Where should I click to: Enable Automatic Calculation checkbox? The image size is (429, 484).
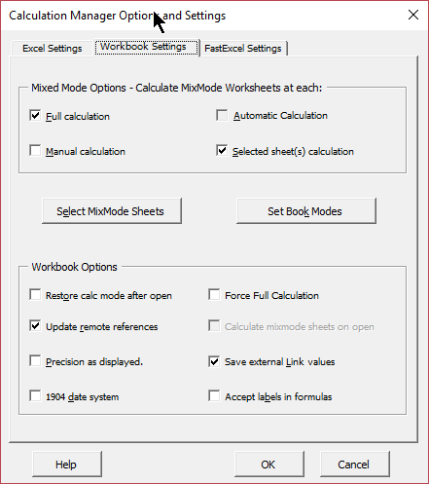[222, 115]
